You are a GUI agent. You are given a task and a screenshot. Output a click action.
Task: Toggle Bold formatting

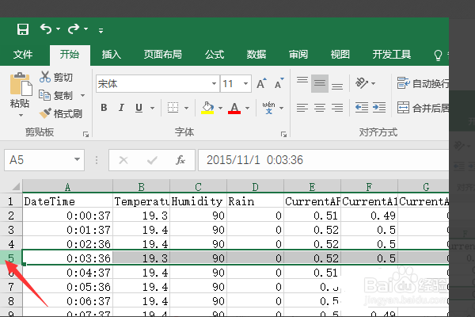[x=104, y=108]
